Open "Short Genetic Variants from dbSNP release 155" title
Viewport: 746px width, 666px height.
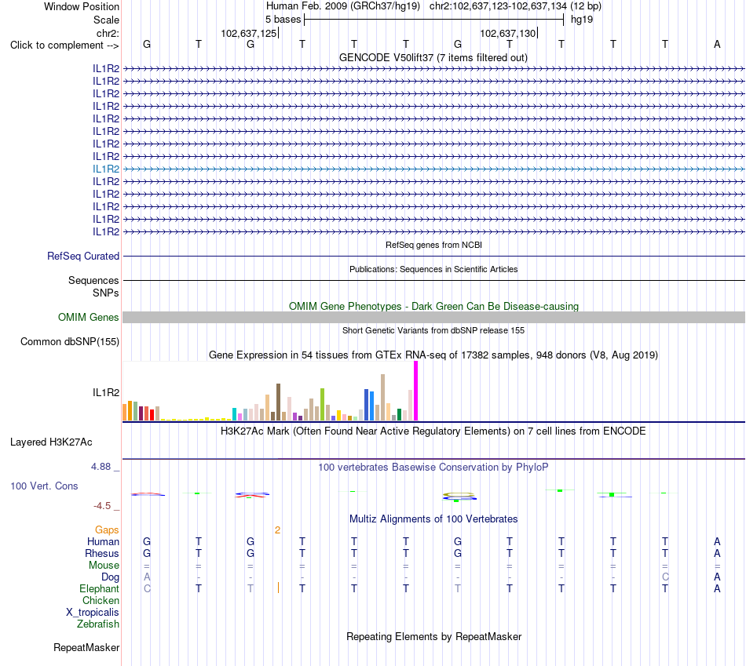(x=433, y=331)
